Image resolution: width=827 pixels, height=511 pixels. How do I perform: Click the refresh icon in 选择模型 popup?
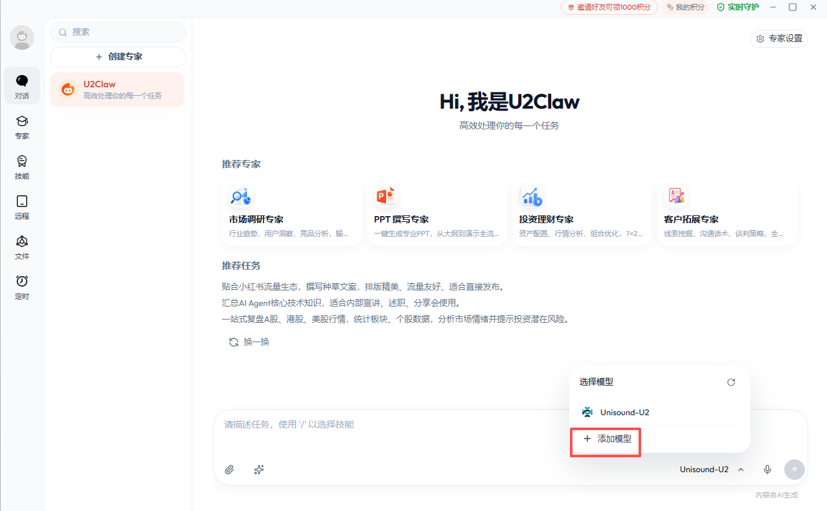731,382
